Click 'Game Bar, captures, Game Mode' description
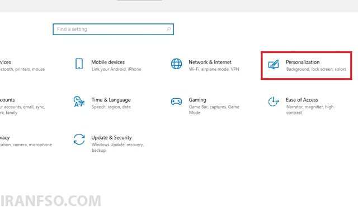358x207 pixels. click(214, 110)
